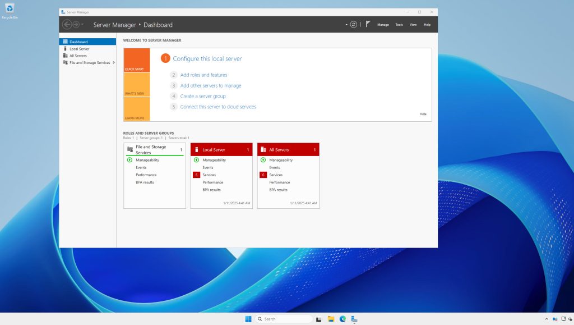Select Dashboard in the sidebar

pos(87,42)
